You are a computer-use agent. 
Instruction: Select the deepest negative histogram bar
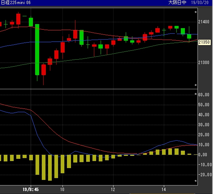[x=50, y=168]
